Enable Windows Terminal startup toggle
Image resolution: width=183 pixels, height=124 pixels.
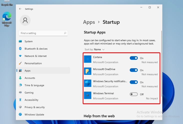pos(134,94)
